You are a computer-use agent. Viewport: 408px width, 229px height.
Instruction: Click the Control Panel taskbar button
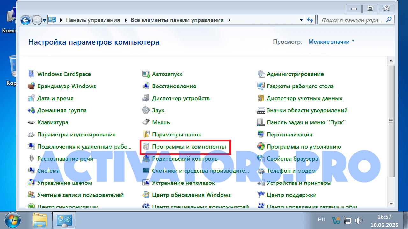64,220
